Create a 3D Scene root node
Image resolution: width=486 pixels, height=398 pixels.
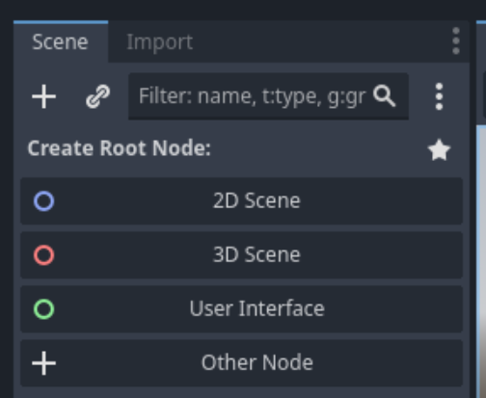(x=242, y=255)
